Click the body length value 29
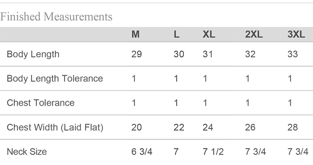This screenshot has width=313, height=165. [x=137, y=54]
